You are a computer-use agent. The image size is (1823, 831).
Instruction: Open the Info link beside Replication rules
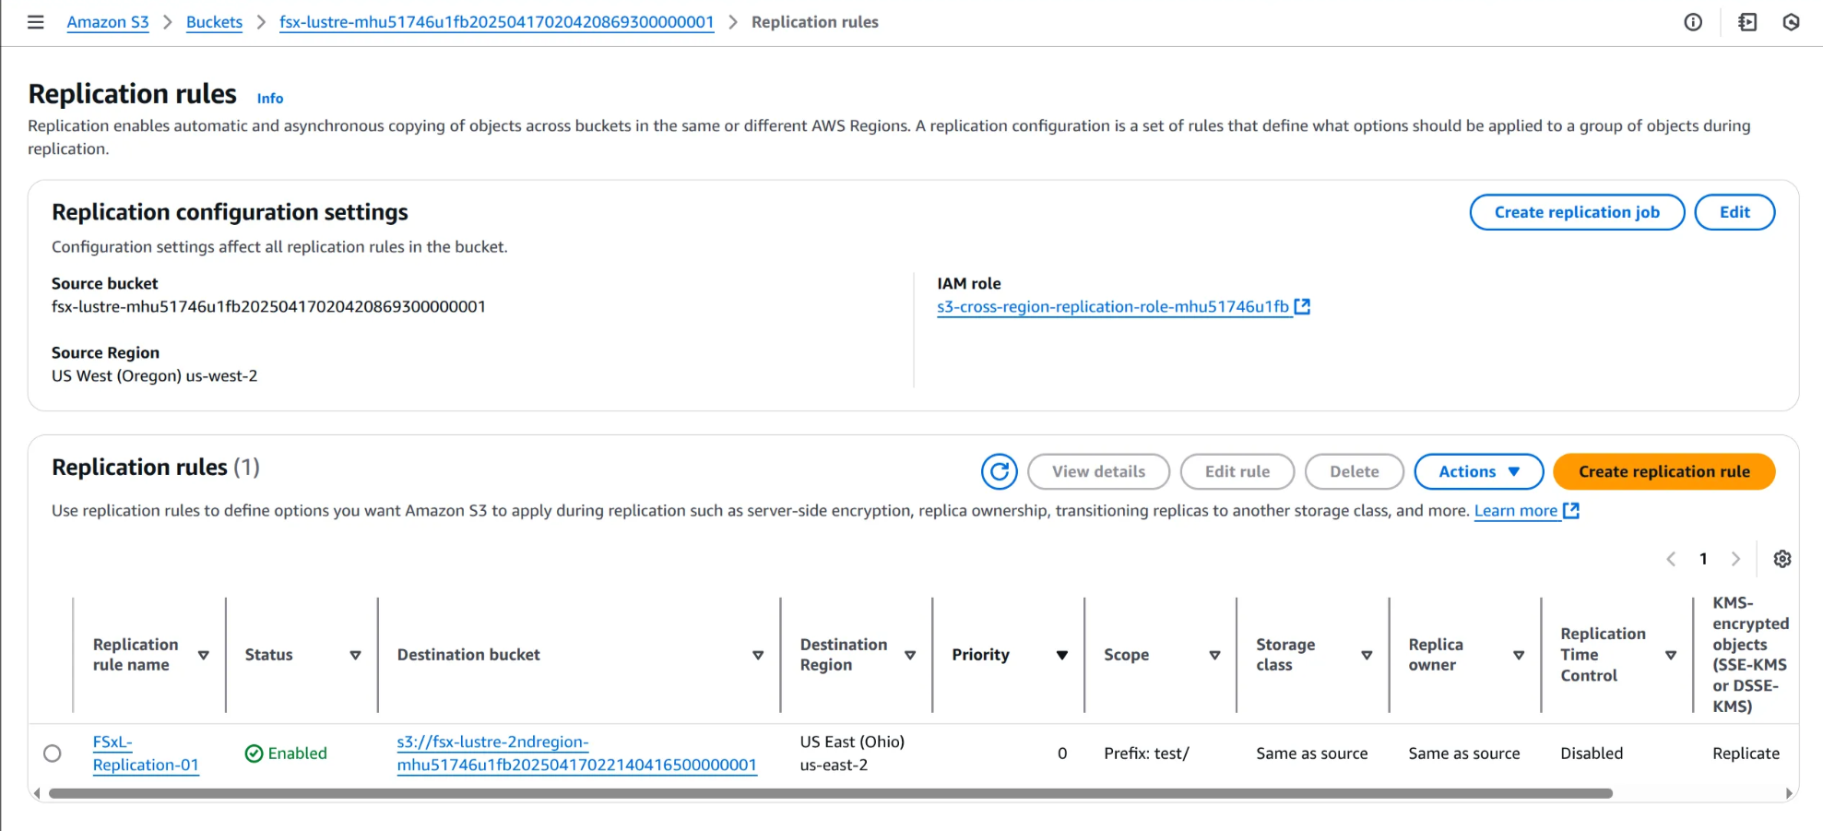pyautogui.click(x=270, y=99)
